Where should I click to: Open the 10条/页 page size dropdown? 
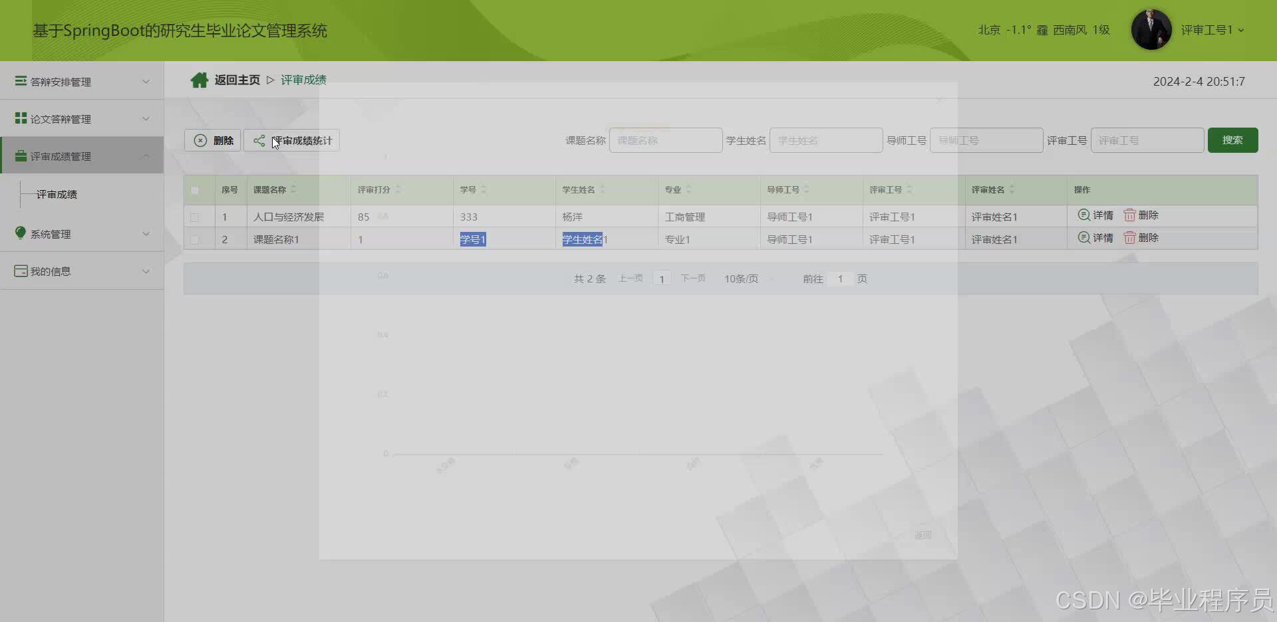click(x=748, y=278)
